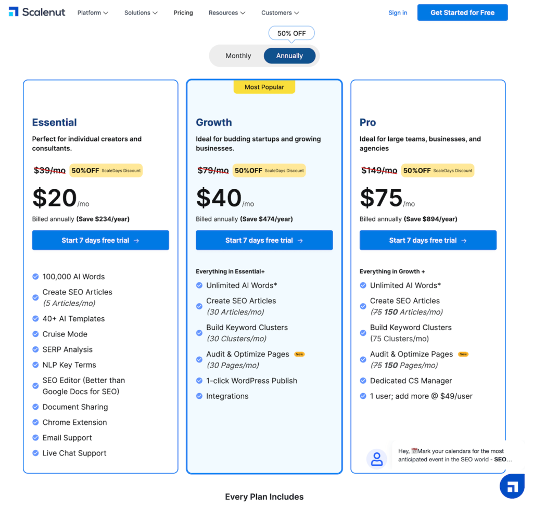This screenshot has height=507, width=533.
Task: Click the checkmark beside Live Chat Support
Action: point(35,453)
